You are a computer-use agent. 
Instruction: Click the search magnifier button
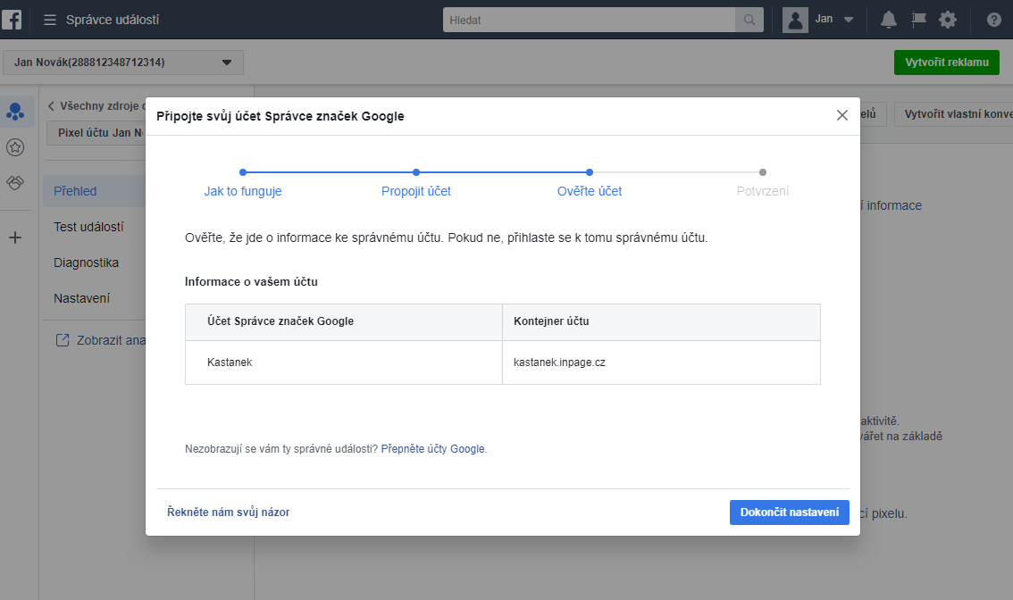click(749, 20)
